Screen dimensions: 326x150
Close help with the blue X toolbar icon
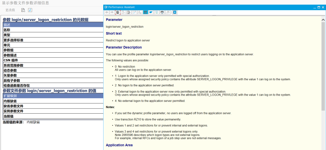pyautogui.click(x=175, y=12)
